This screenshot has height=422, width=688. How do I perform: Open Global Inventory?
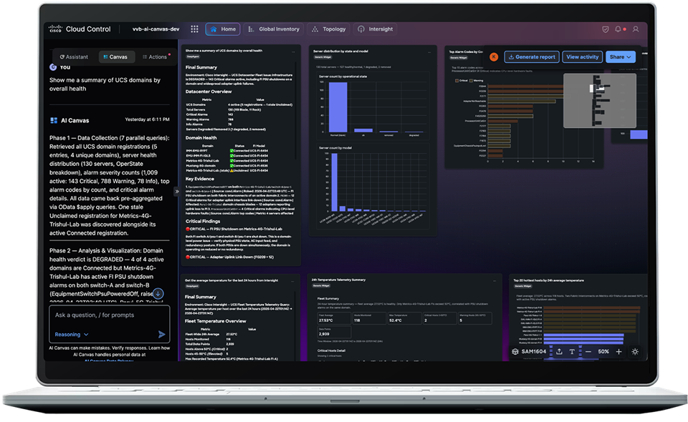[274, 29]
